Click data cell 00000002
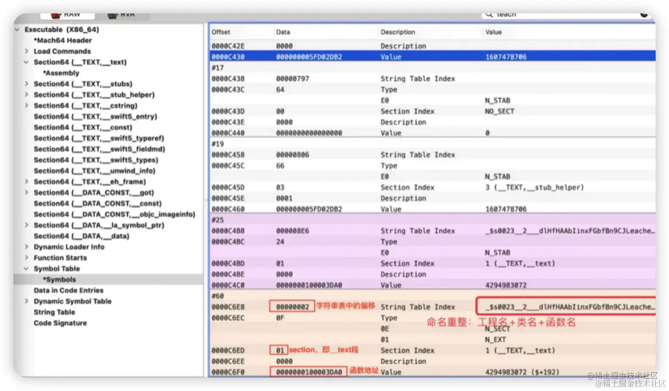This screenshot has height=391, width=669. (x=292, y=307)
